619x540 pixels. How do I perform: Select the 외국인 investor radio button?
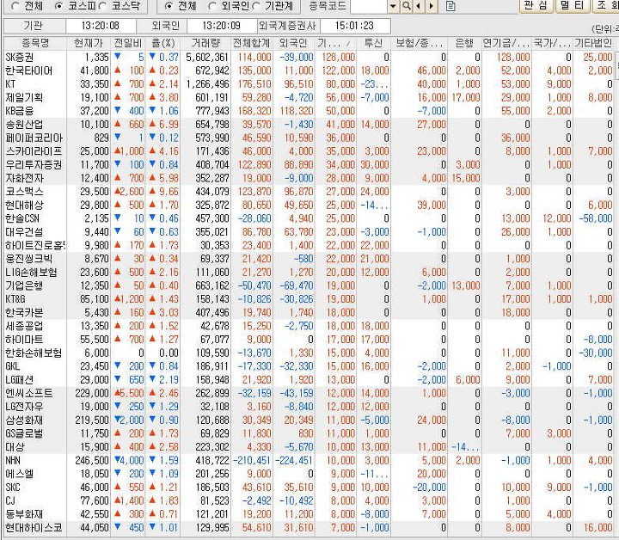coord(212,6)
